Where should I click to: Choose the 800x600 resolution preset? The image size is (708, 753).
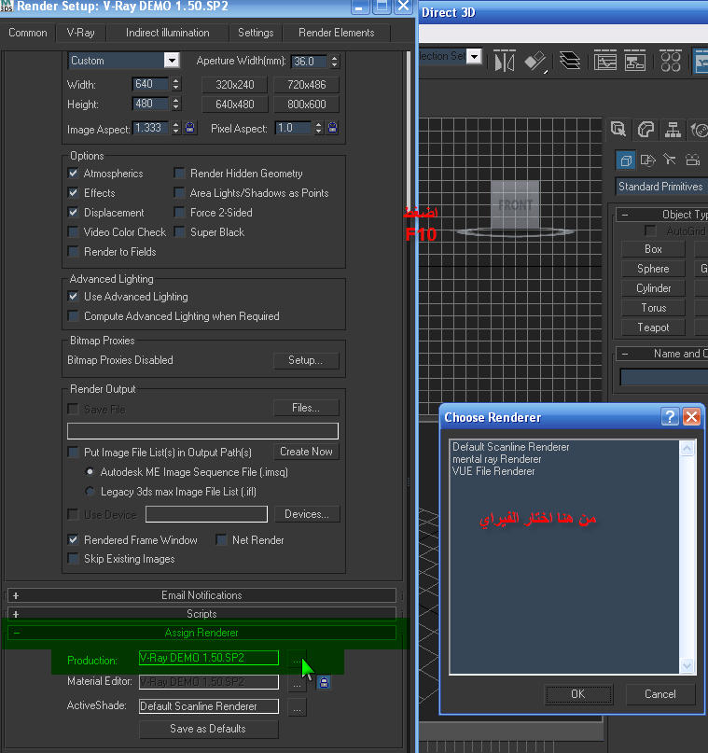coord(306,105)
